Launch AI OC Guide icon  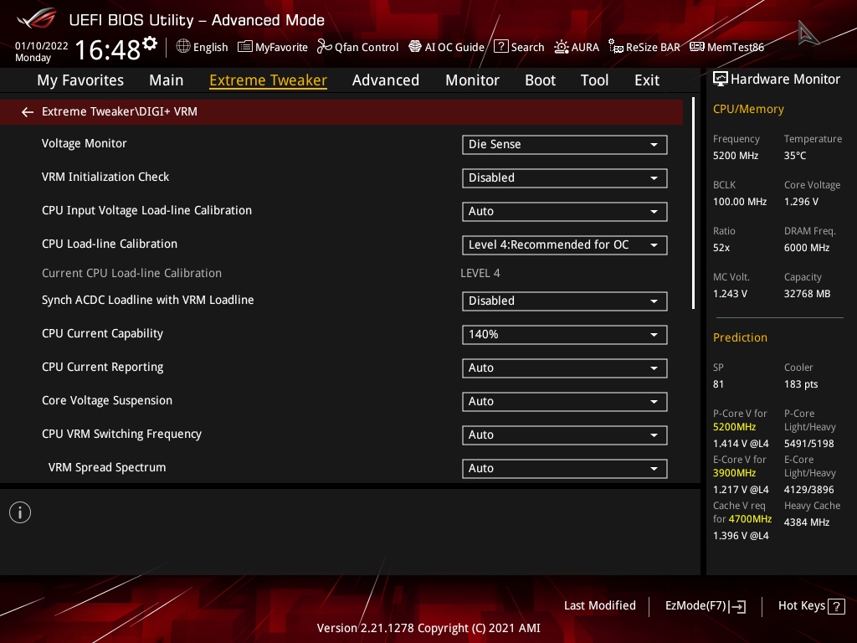415,47
